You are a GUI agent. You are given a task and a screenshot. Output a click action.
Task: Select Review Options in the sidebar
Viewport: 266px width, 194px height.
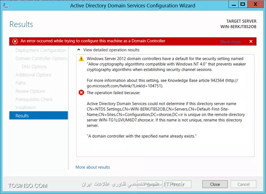30,91
